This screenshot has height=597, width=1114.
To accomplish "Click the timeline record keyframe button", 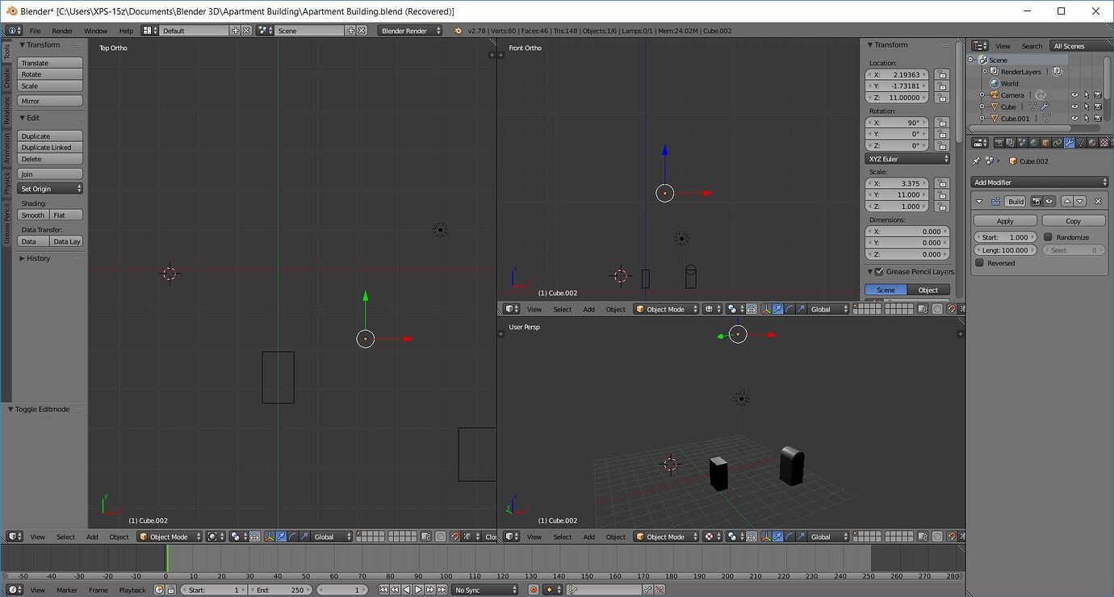I will [534, 591].
